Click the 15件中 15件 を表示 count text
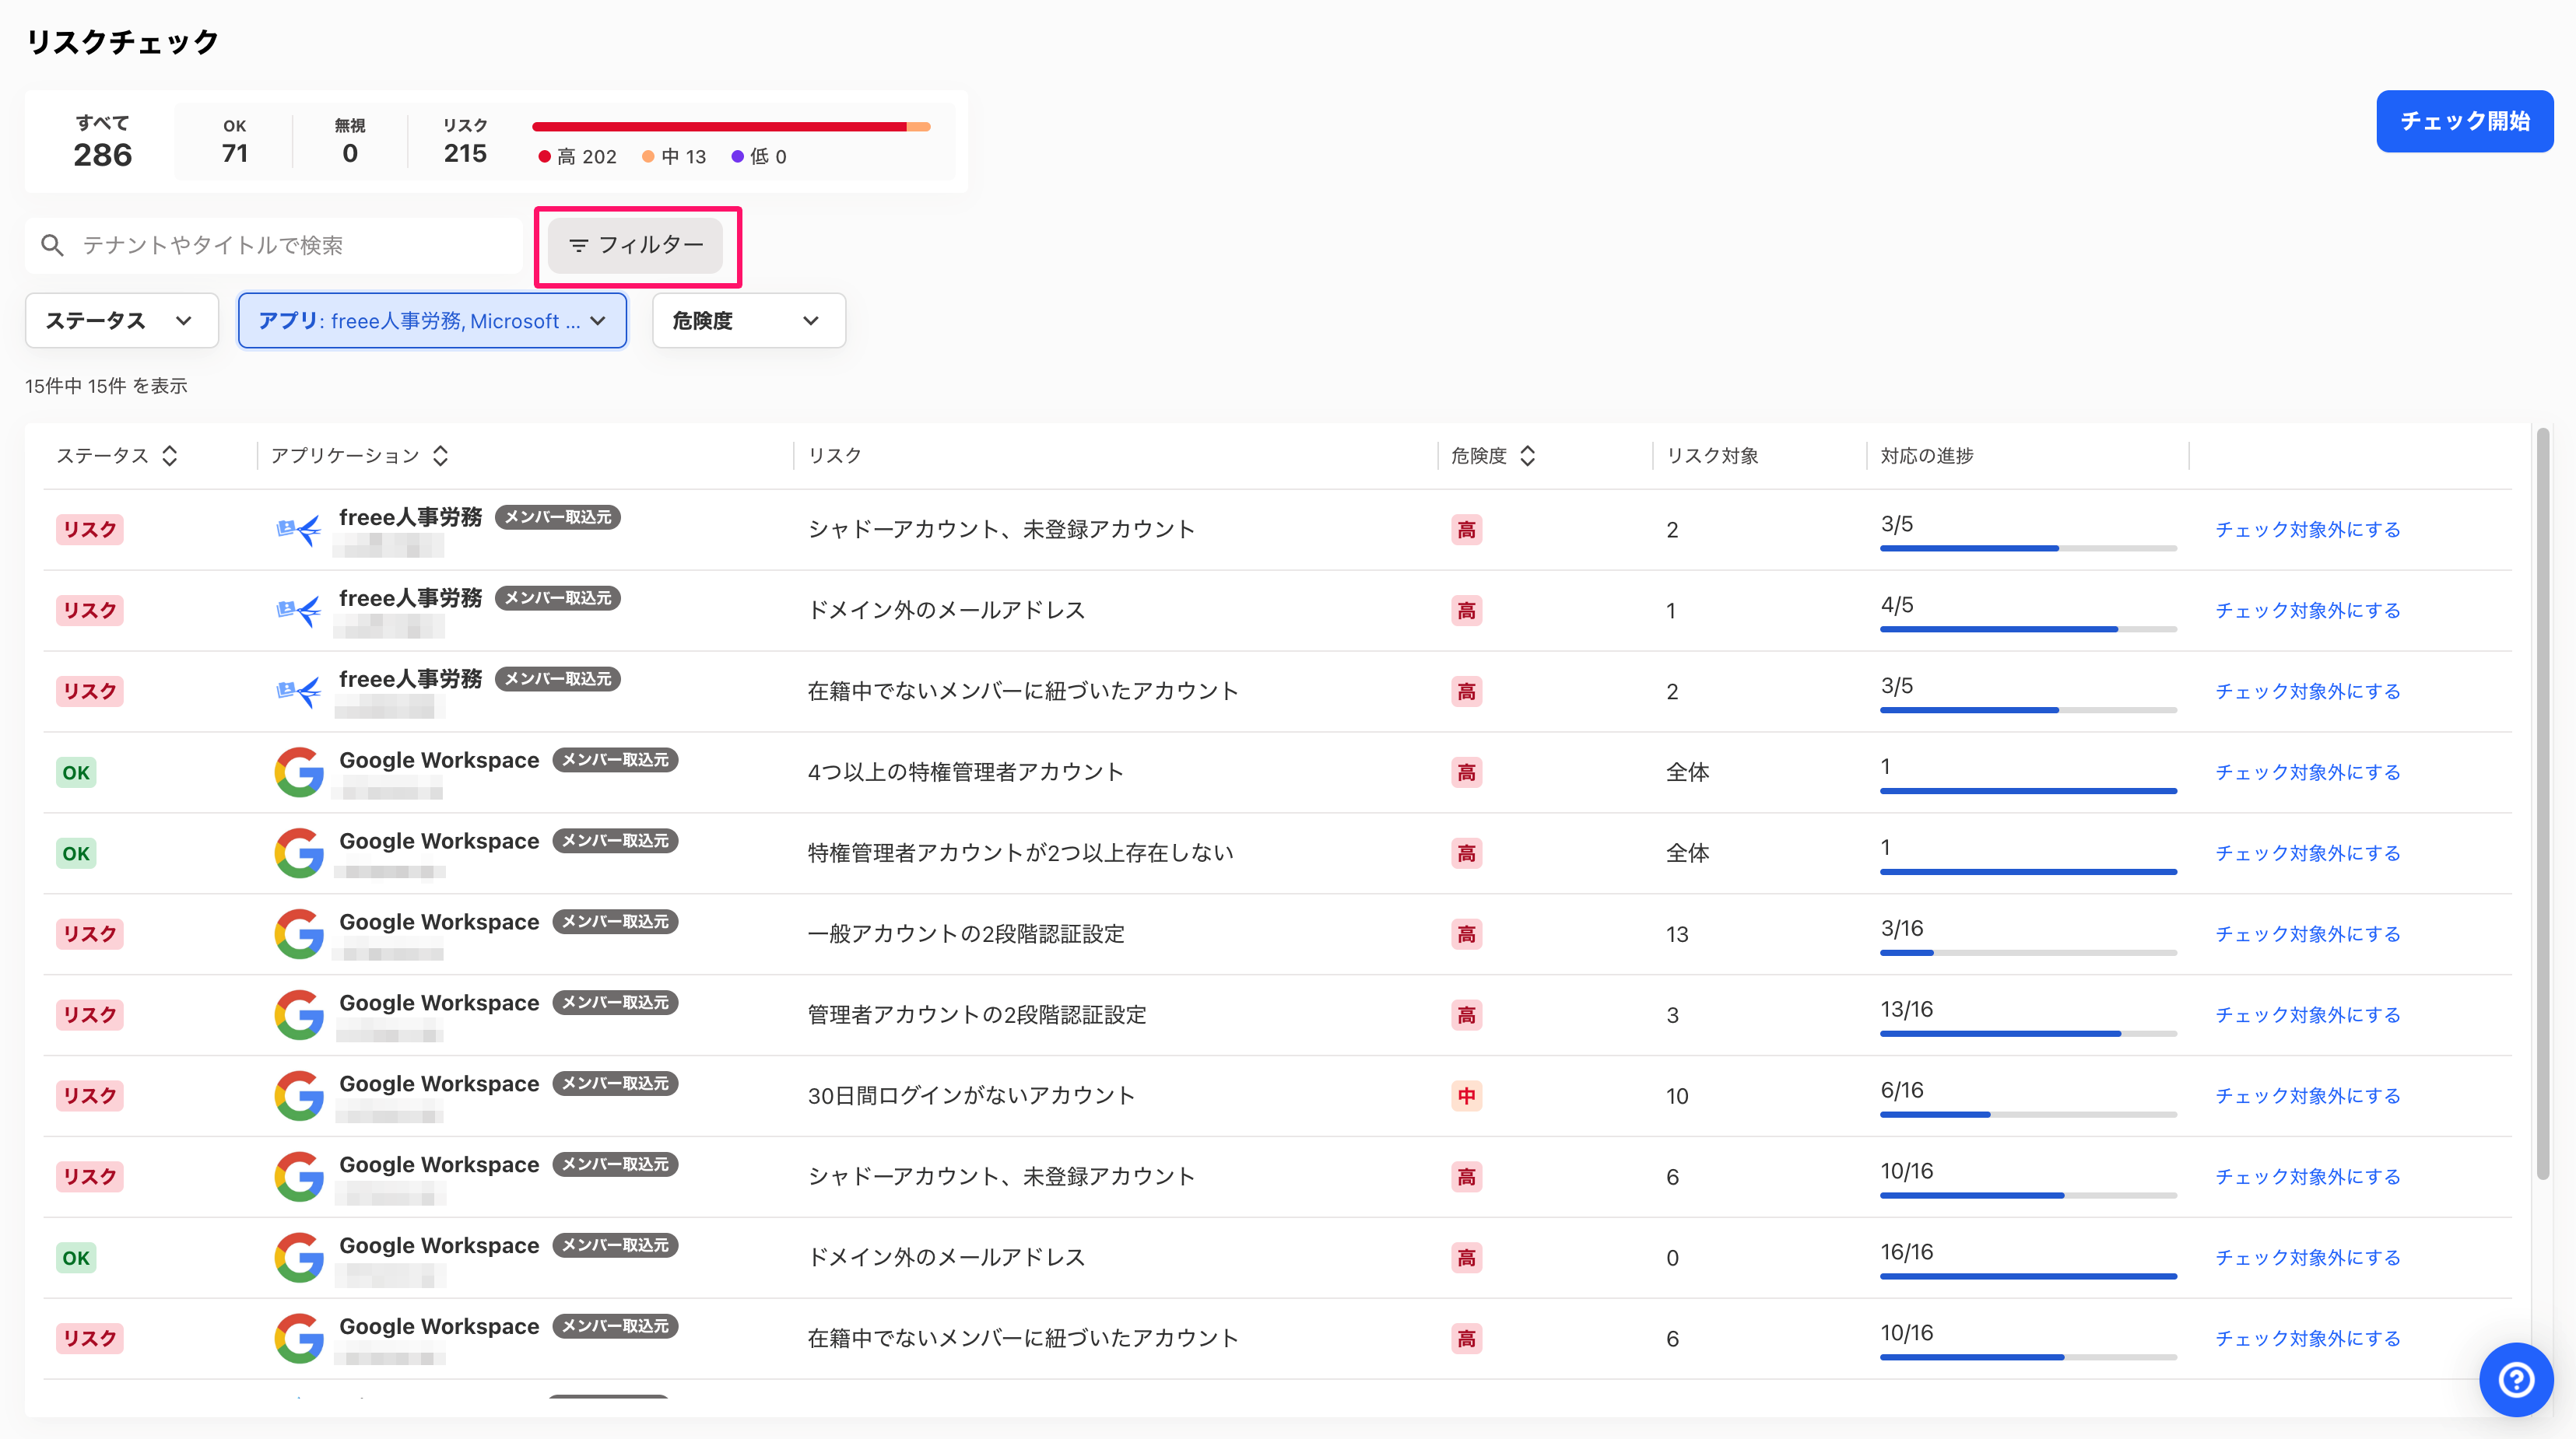Viewport: 2576px width, 1439px height. click(106, 386)
